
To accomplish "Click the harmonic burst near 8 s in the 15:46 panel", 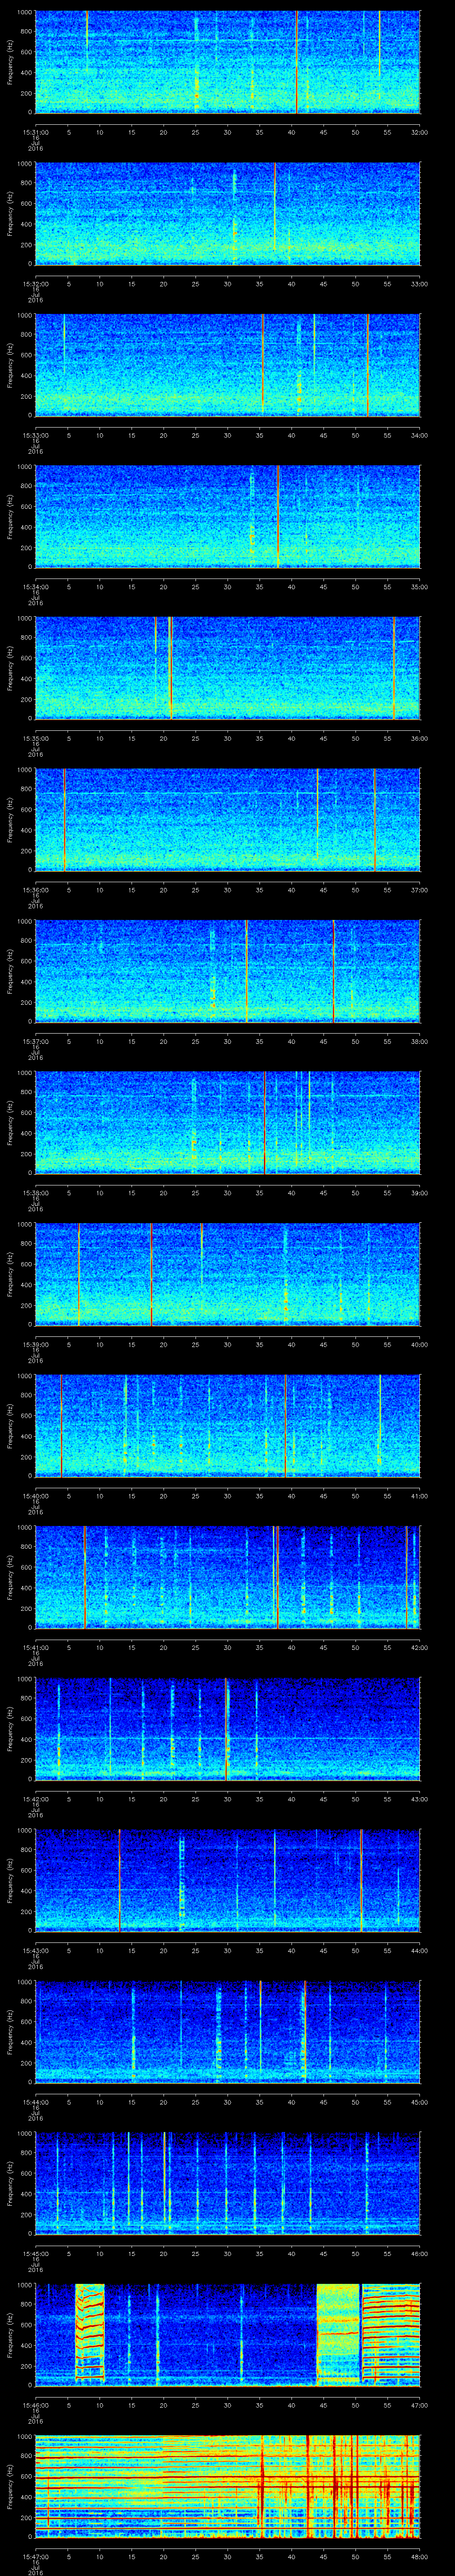I will (90, 2333).
